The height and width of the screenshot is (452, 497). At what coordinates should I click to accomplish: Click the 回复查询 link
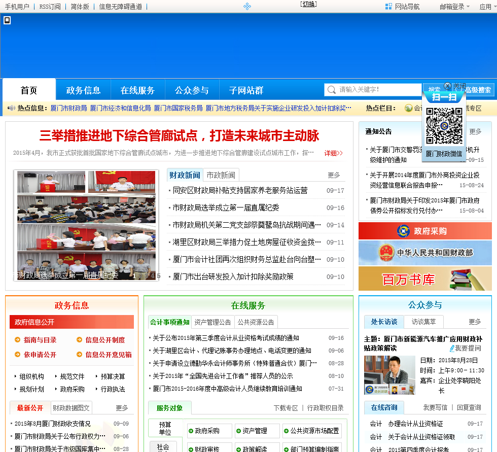469,407
